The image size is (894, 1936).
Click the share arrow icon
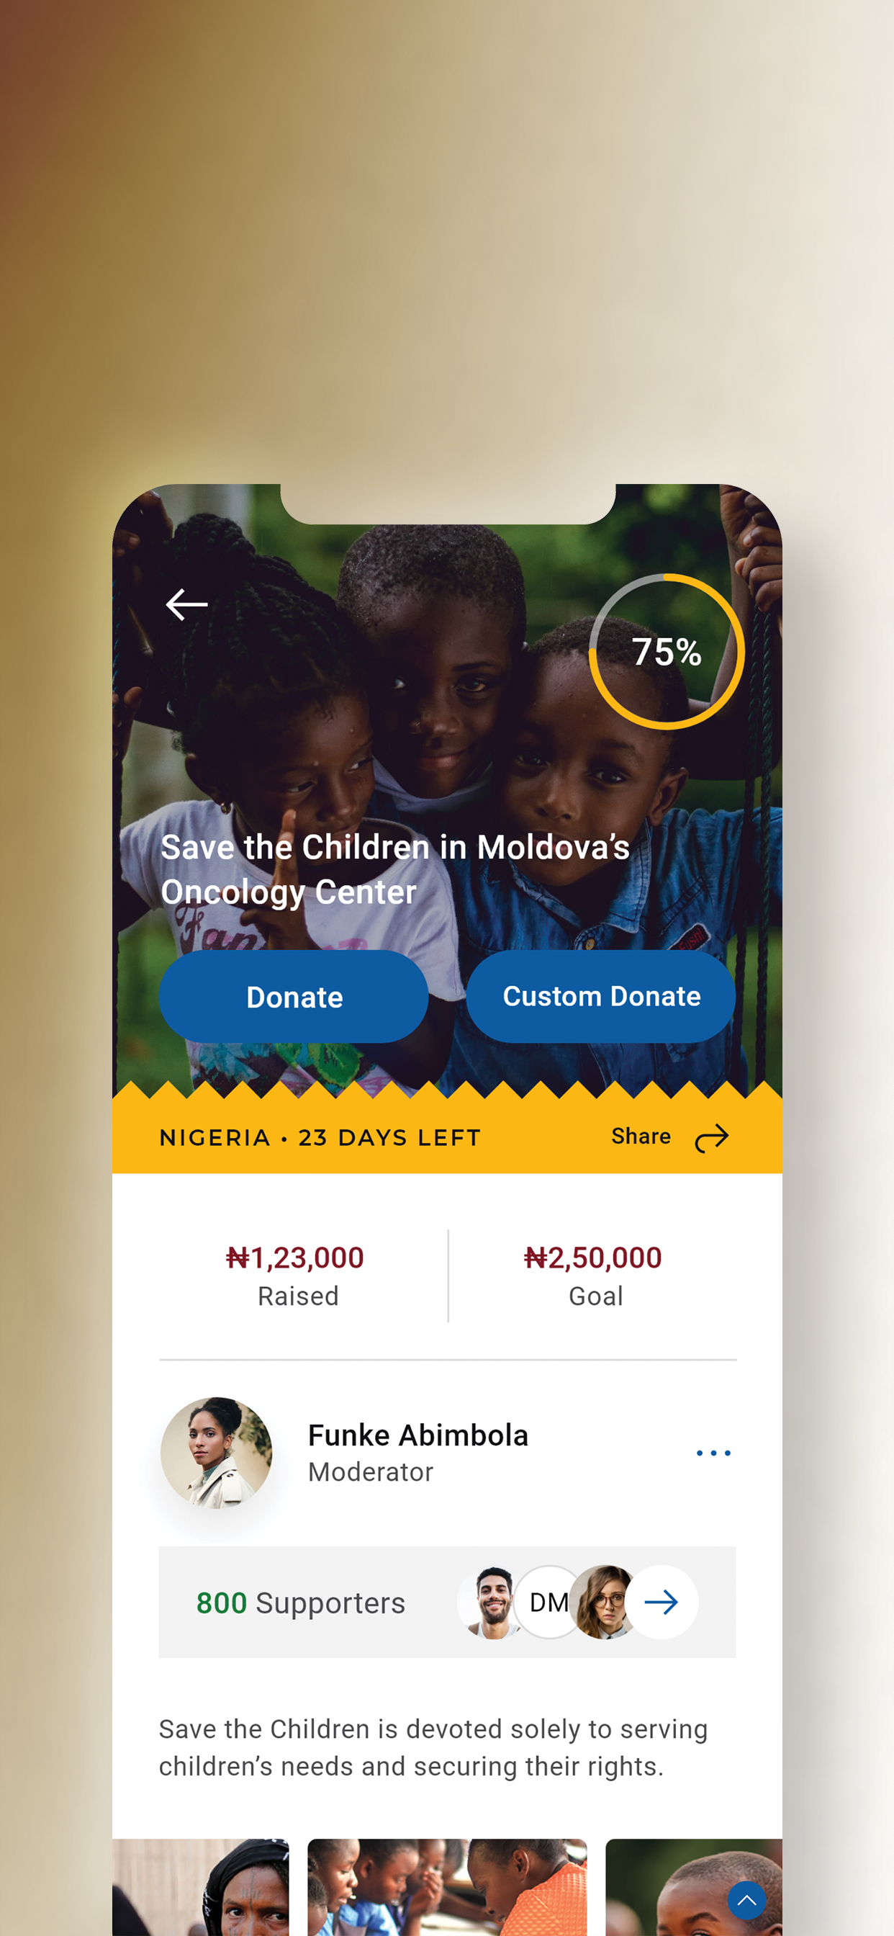click(x=710, y=1138)
